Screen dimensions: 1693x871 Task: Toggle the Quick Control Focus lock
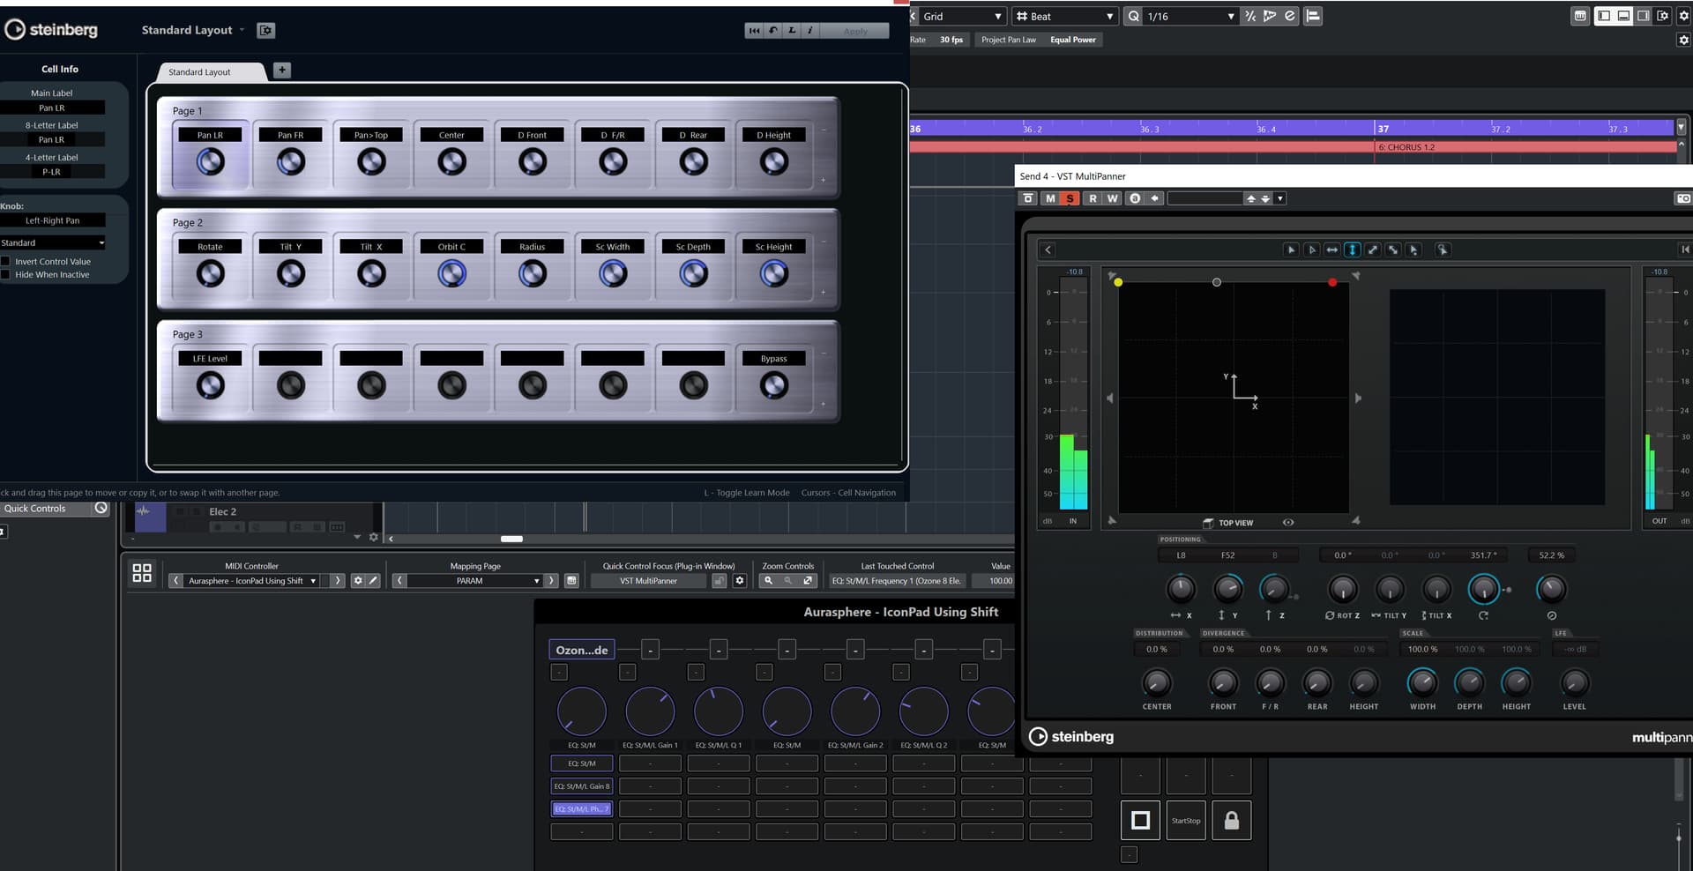[x=720, y=581]
